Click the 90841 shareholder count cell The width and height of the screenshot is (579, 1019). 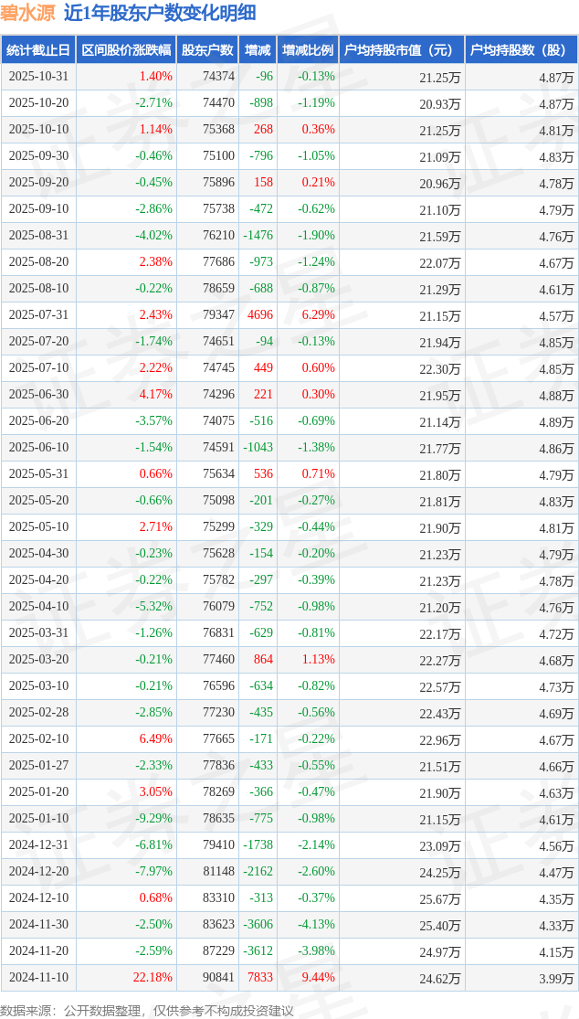coord(217,978)
